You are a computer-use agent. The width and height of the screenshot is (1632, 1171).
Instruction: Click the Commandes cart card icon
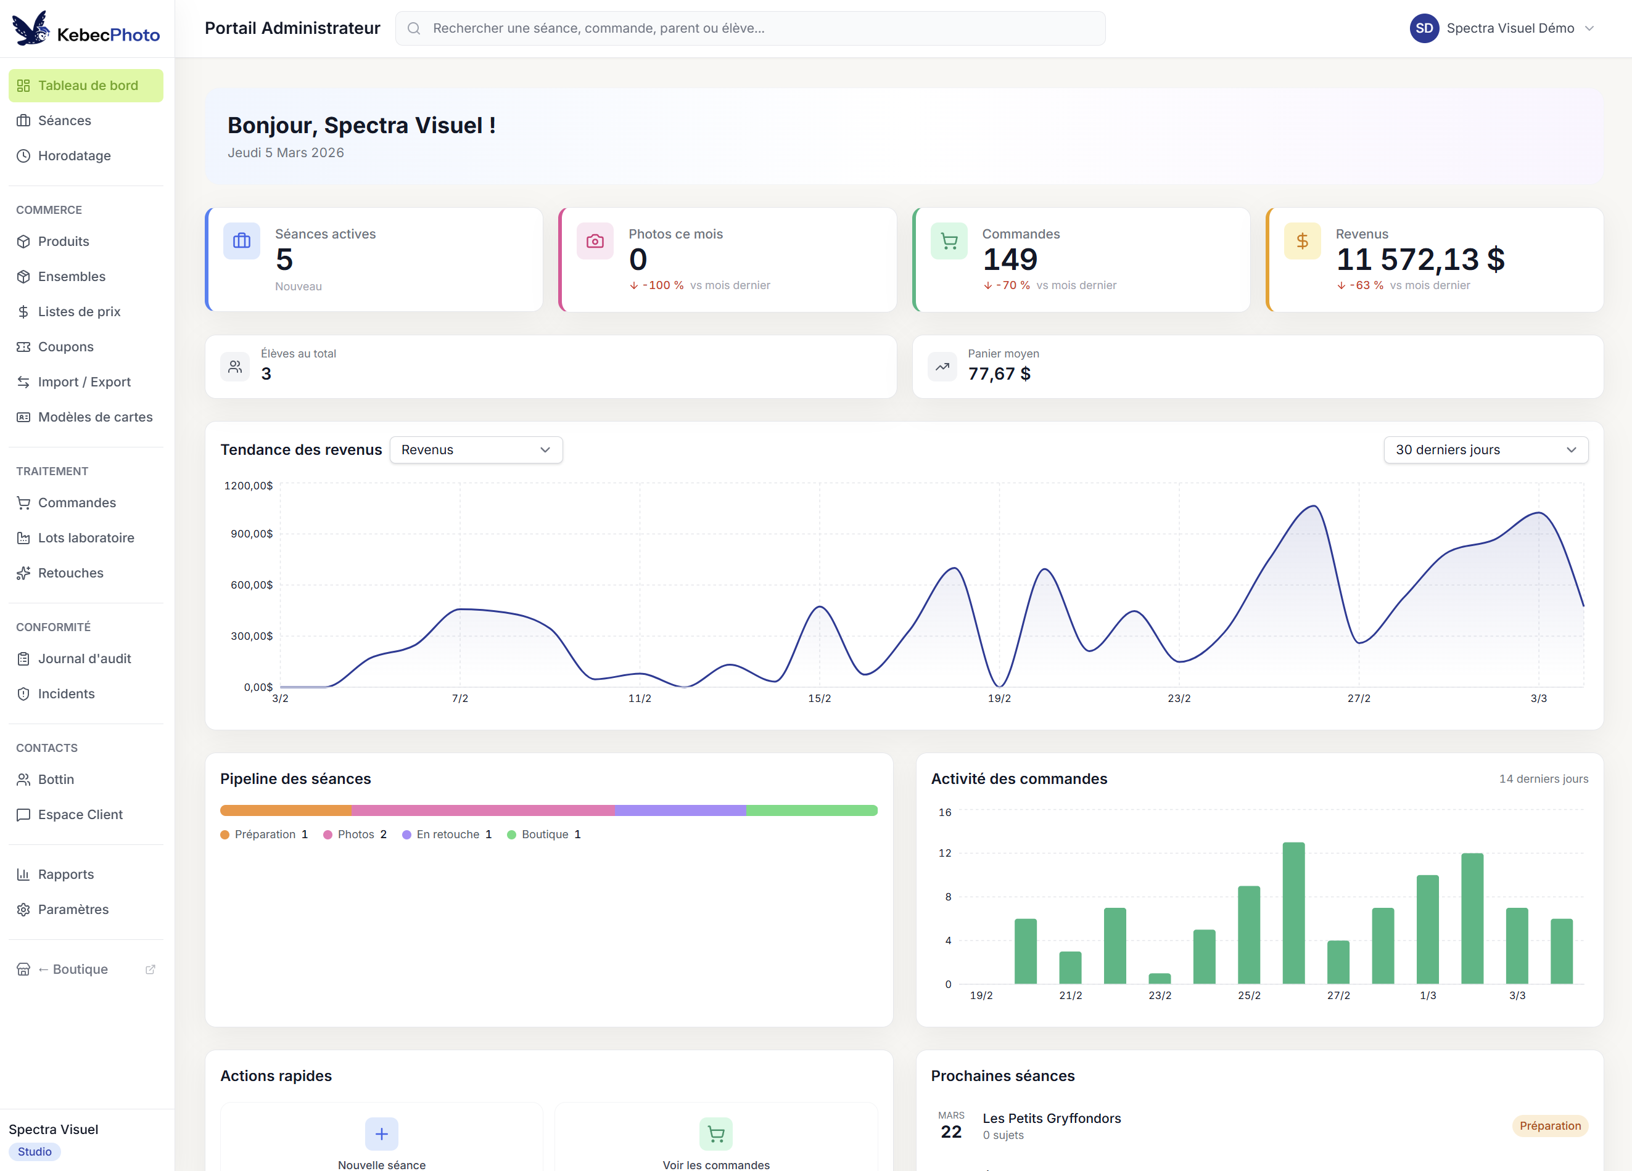click(949, 241)
